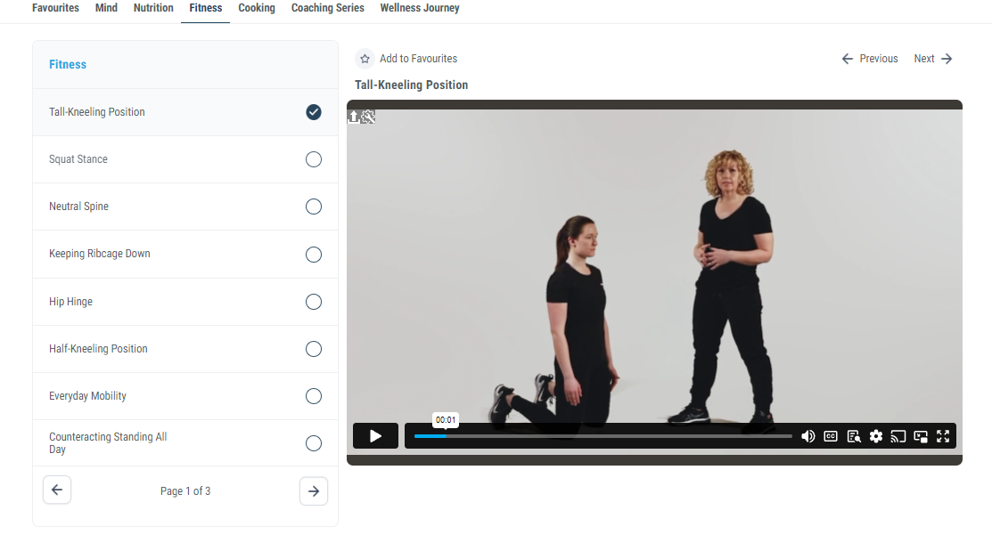Go to the Next video
The height and width of the screenshot is (551, 992).
[933, 59]
